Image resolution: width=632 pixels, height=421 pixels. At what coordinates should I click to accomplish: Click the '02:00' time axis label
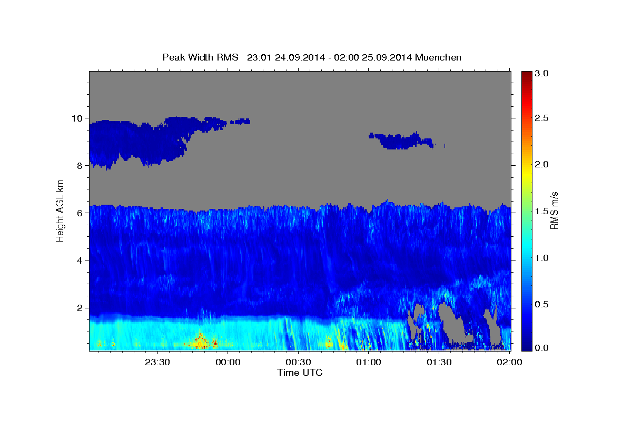click(509, 362)
